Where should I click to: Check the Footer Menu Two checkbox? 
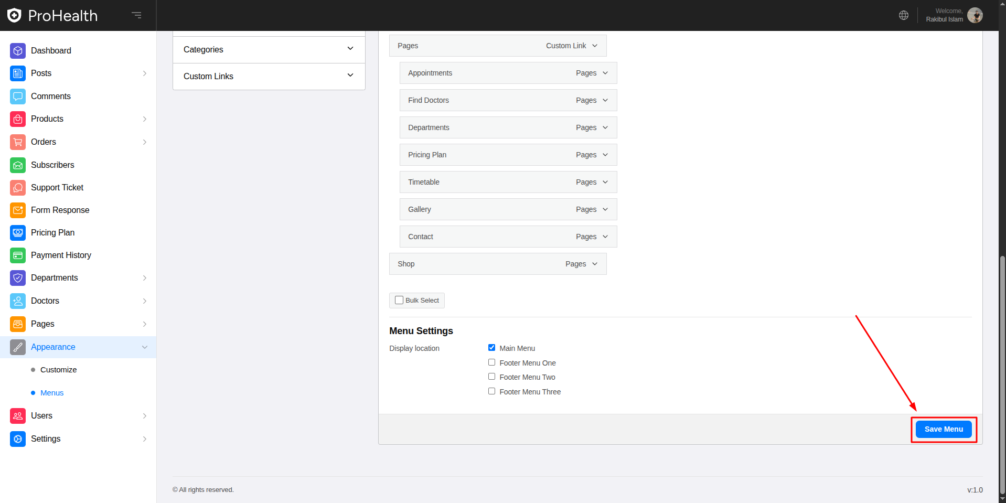[491, 377]
